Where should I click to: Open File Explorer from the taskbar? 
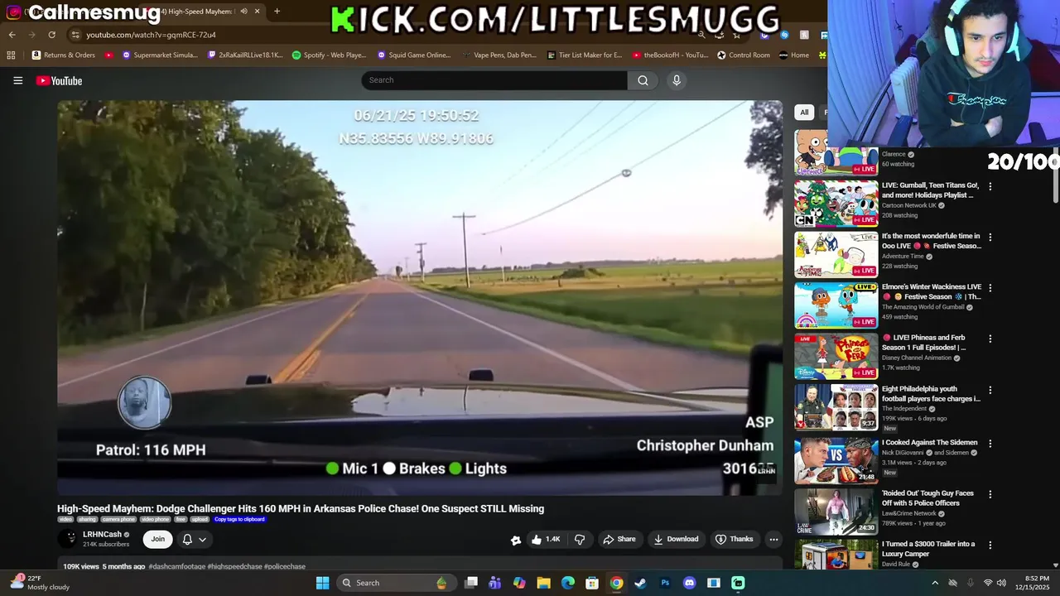coord(543,583)
